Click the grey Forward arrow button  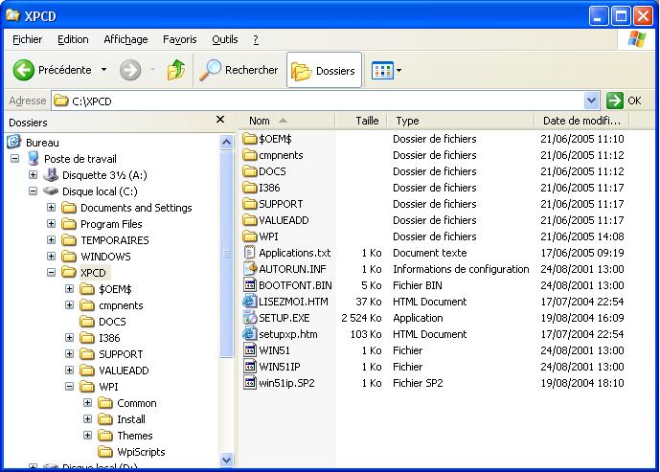(130, 70)
